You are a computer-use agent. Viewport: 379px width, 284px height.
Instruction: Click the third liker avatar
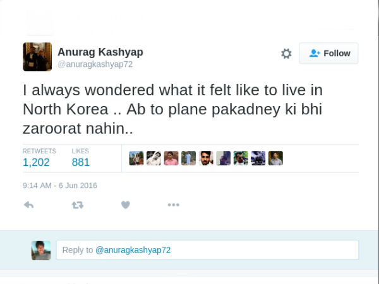171,158
